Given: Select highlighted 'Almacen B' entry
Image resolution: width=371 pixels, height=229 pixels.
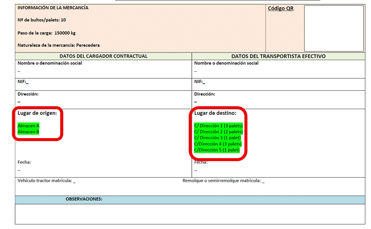Looking at the screenshot, I should [28, 132].
